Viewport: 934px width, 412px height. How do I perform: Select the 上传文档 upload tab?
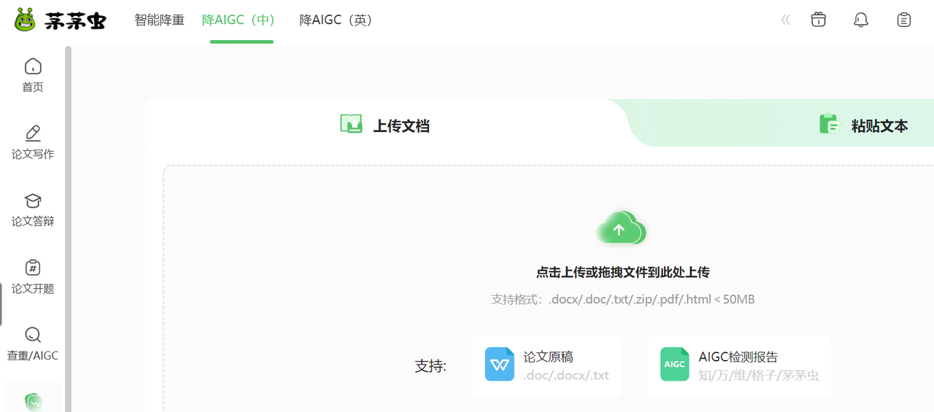[x=385, y=125]
